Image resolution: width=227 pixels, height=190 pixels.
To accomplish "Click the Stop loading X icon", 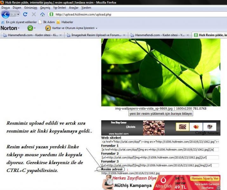I will pos(34,14).
